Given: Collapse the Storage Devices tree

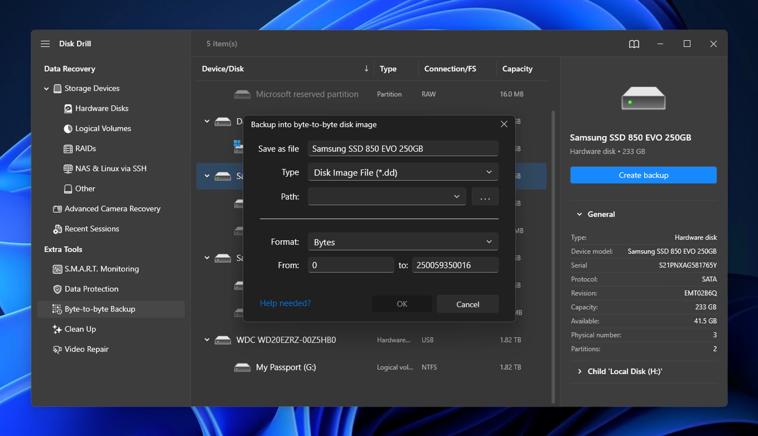Looking at the screenshot, I should (x=46, y=89).
